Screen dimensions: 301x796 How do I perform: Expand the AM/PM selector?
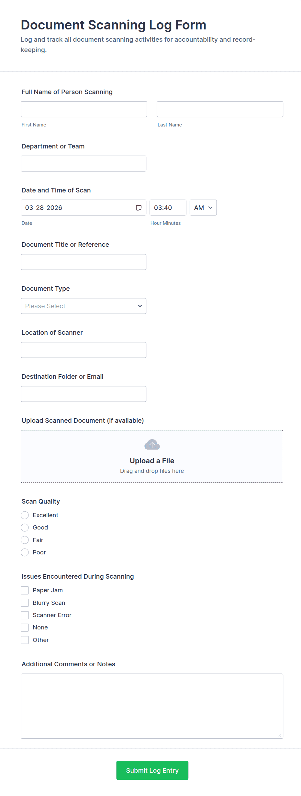[x=203, y=208]
